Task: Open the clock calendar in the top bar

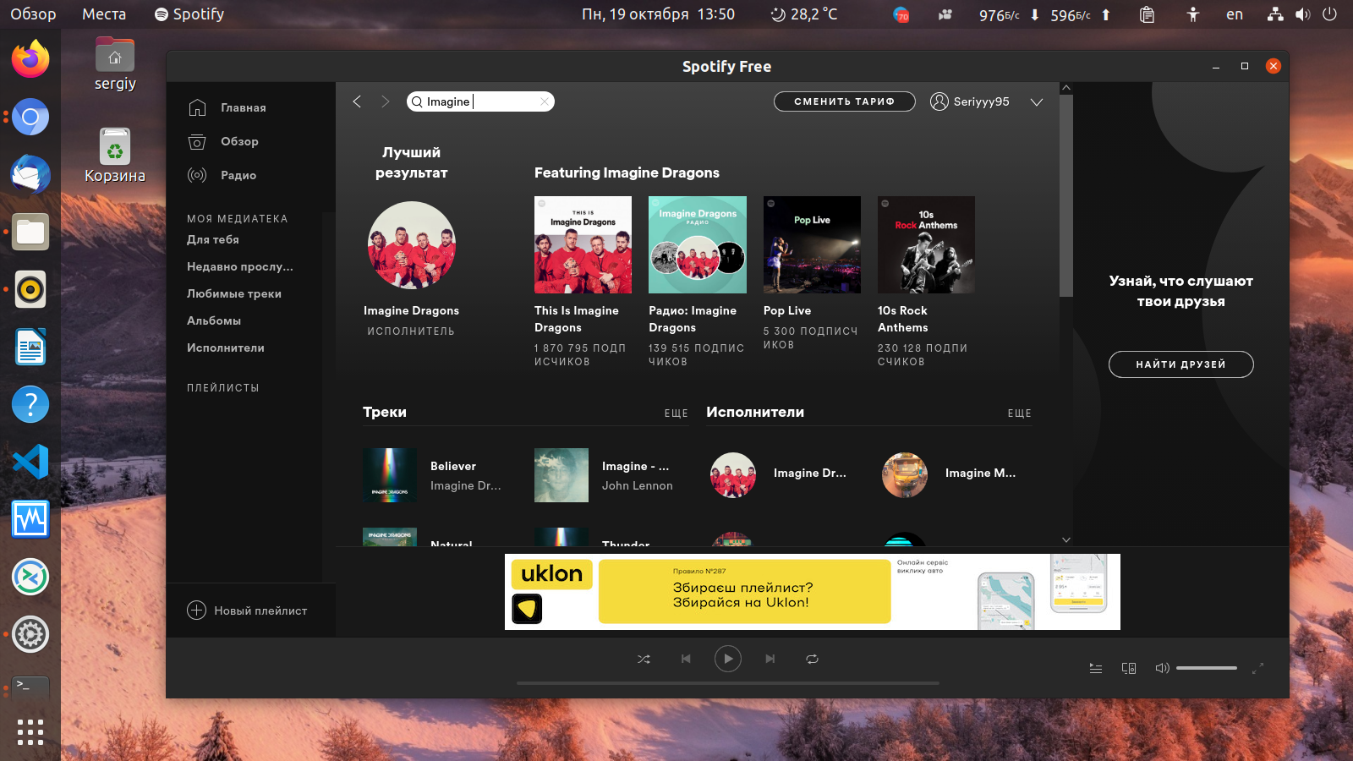Action: point(658,14)
